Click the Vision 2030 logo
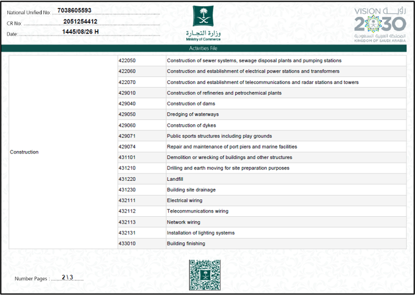The image size is (415, 296). click(380, 24)
